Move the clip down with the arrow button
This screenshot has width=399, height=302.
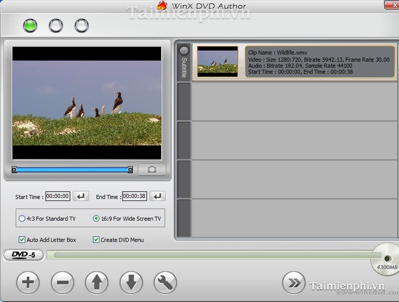point(131,283)
